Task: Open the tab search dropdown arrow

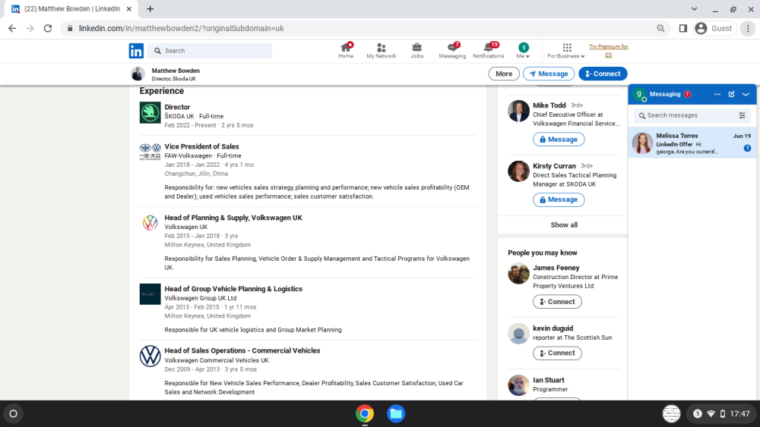Action: pos(694,8)
